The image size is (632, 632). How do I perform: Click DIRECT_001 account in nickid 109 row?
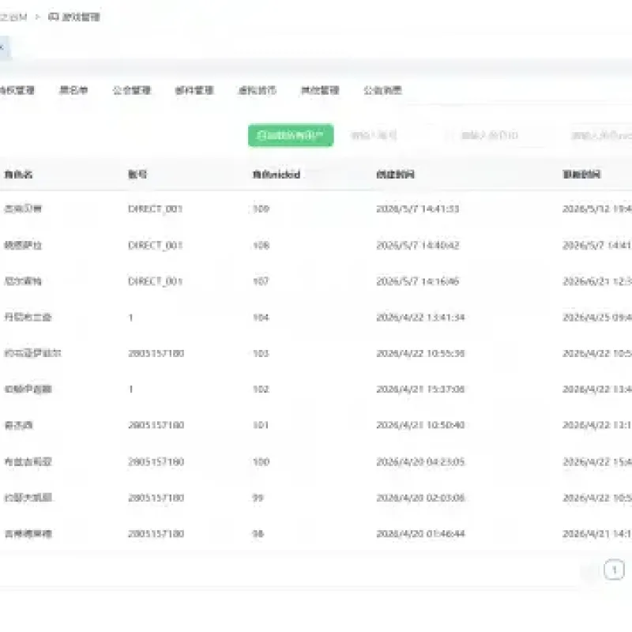(x=155, y=209)
